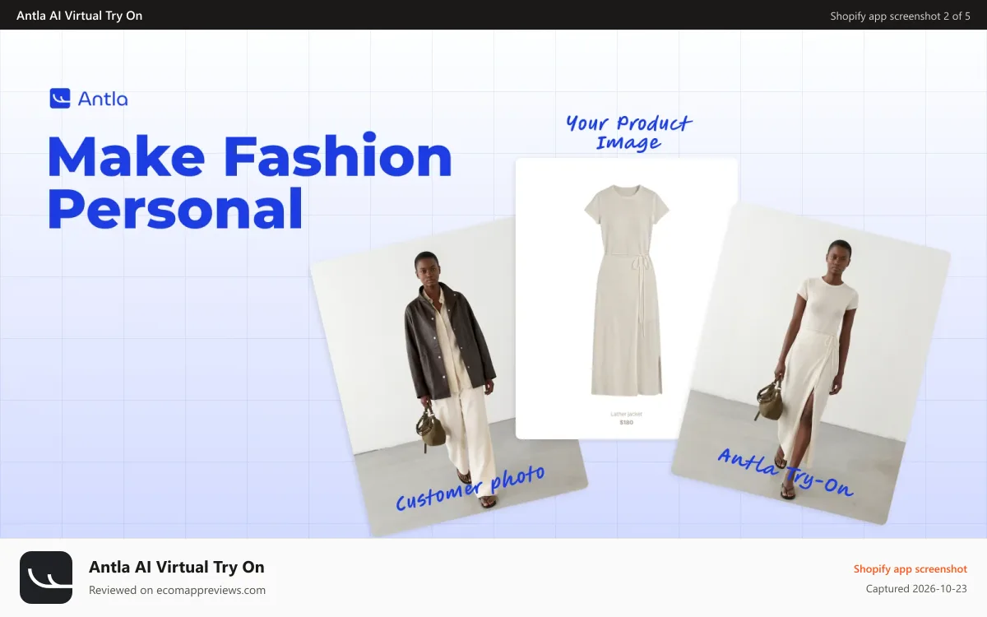Click 'Reviewed on ecomappreviews.com' text
This screenshot has width=987, height=617.
[x=177, y=590]
